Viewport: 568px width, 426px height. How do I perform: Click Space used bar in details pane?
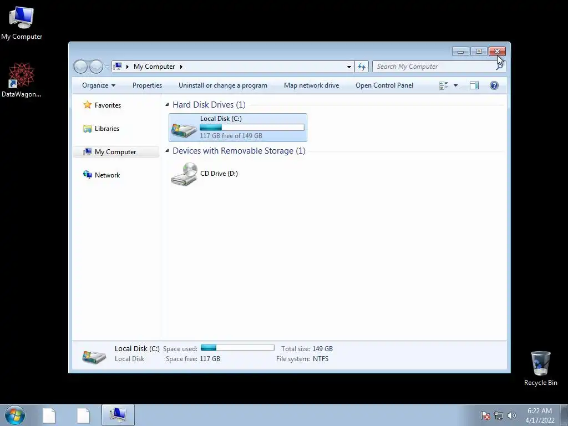[237, 348]
